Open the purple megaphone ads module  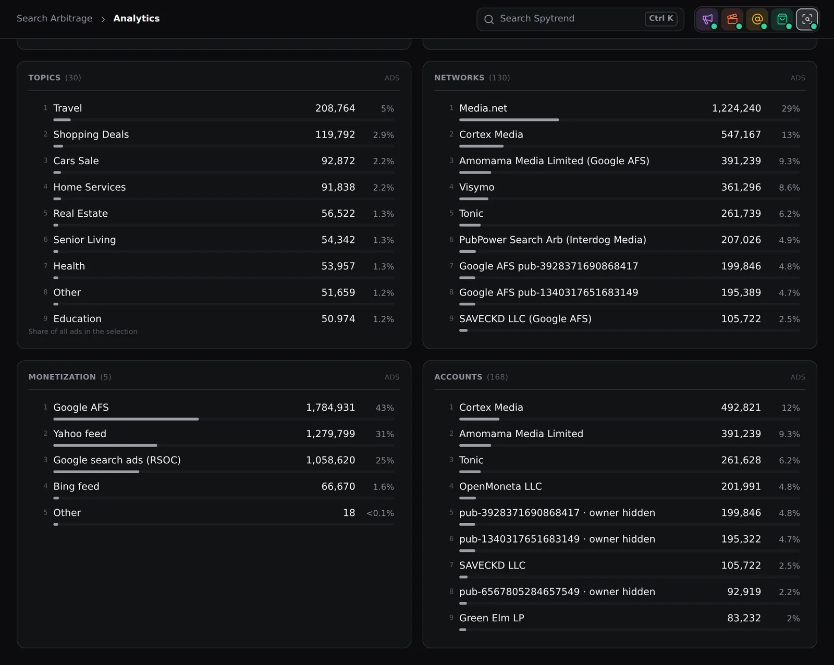707,19
